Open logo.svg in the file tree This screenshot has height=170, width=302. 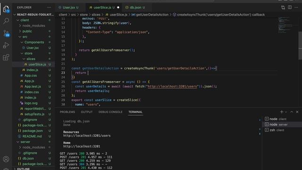point(31,103)
